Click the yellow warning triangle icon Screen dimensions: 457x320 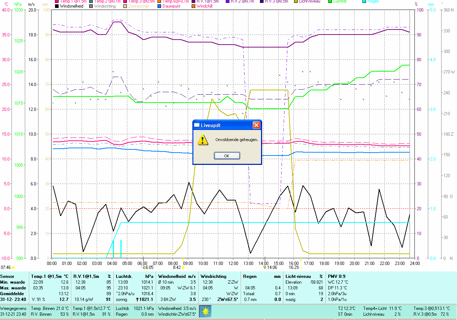(x=204, y=140)
